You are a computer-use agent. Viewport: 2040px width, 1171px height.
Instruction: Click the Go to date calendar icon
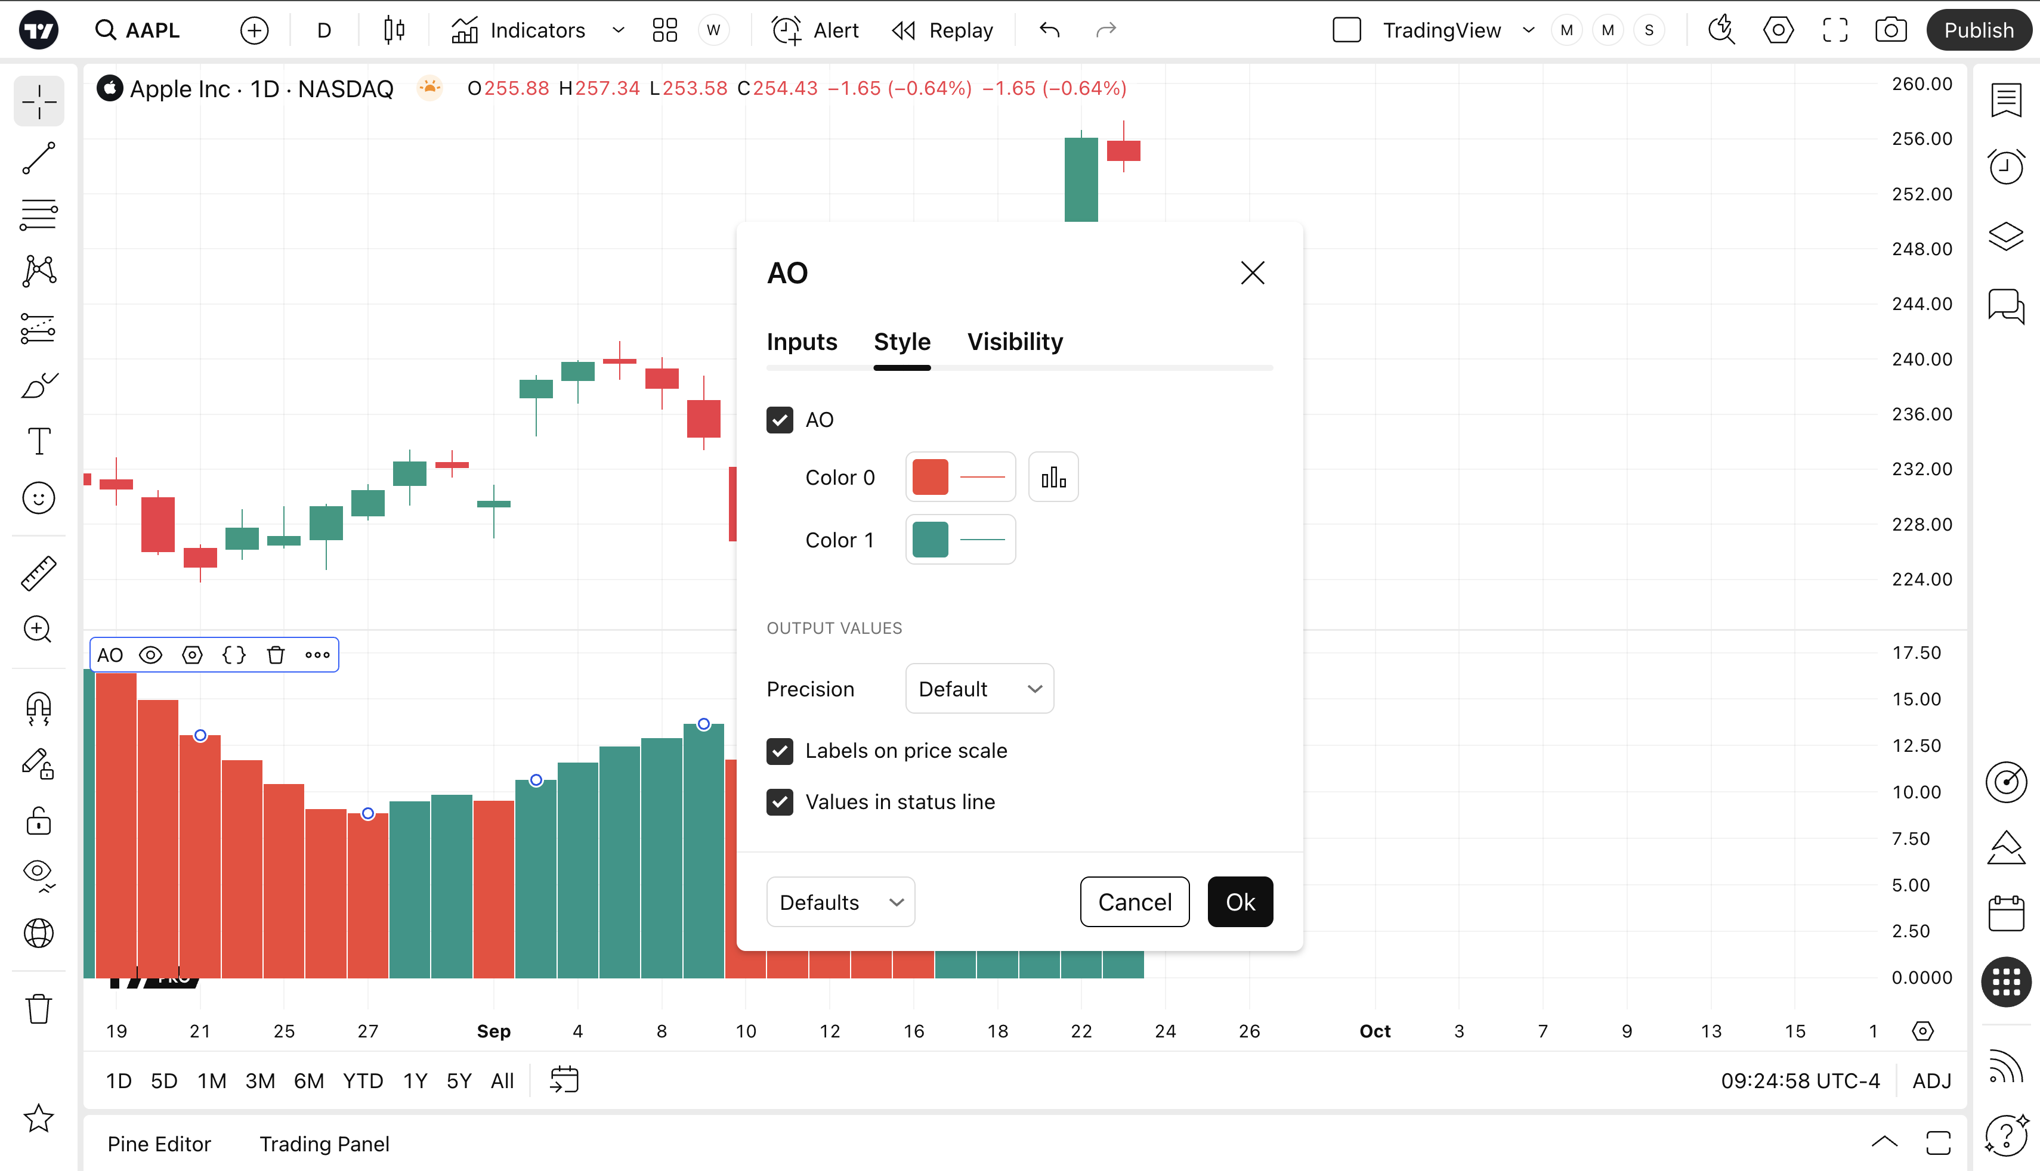564,1080
